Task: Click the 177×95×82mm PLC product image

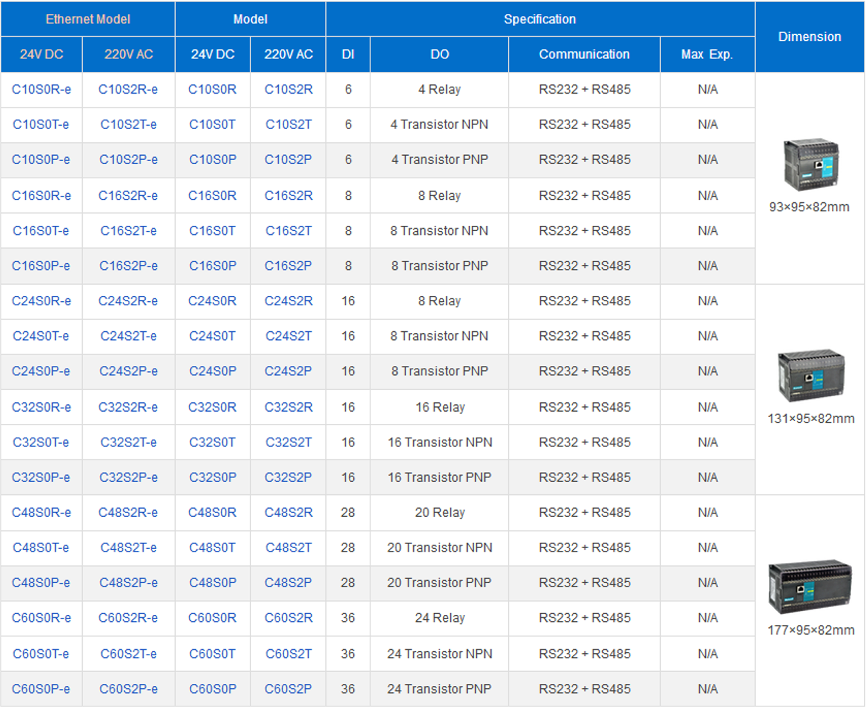Action: pyautogui.click(x=810, y=586)
